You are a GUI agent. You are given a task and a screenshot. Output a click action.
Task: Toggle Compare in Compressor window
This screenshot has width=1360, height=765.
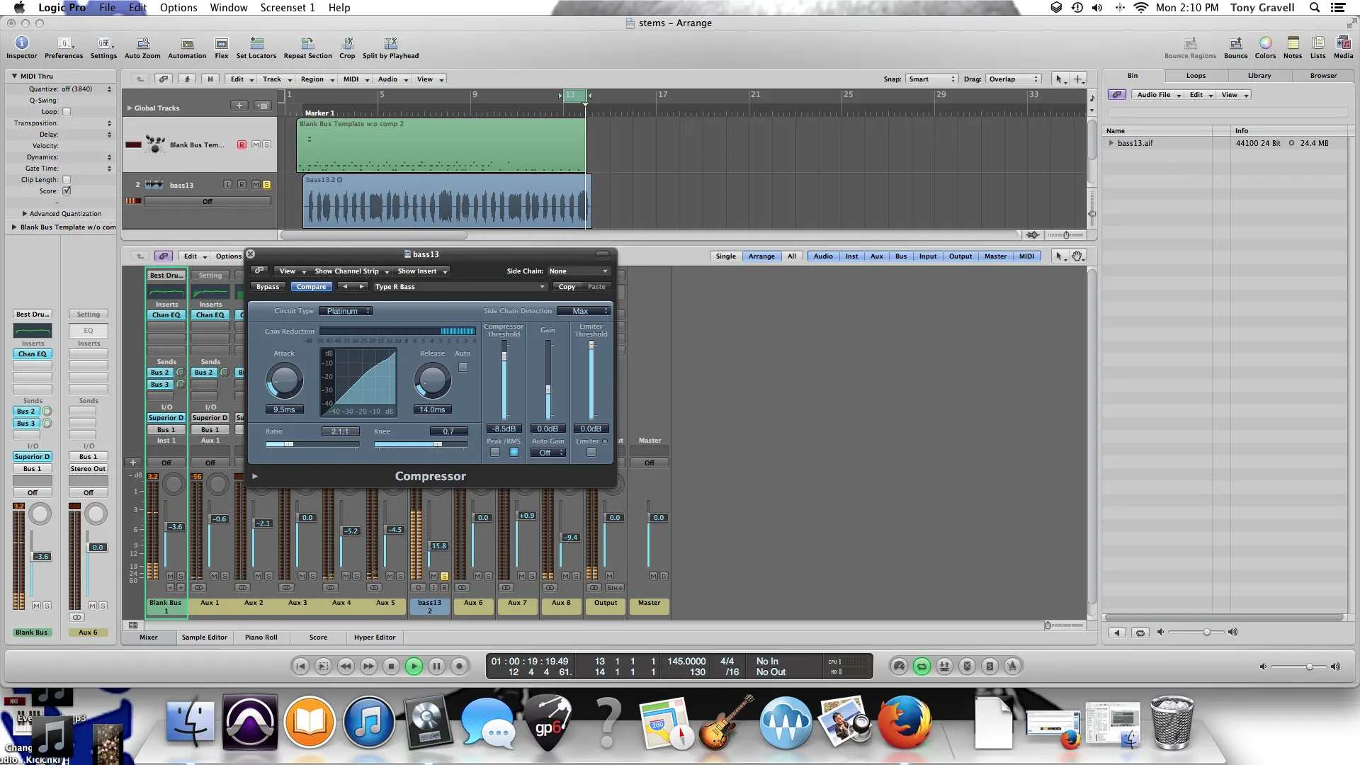point(311,287)
